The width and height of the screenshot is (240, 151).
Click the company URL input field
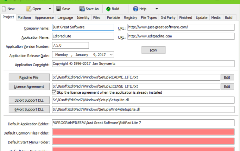(181, 27)
